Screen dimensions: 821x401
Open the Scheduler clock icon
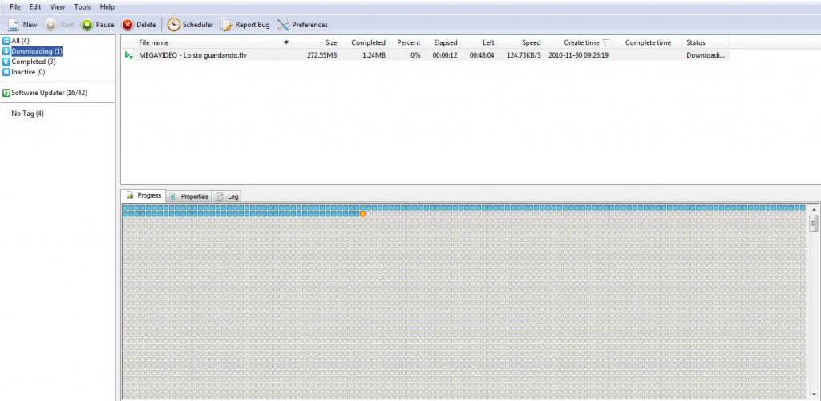tap(173, 25)
